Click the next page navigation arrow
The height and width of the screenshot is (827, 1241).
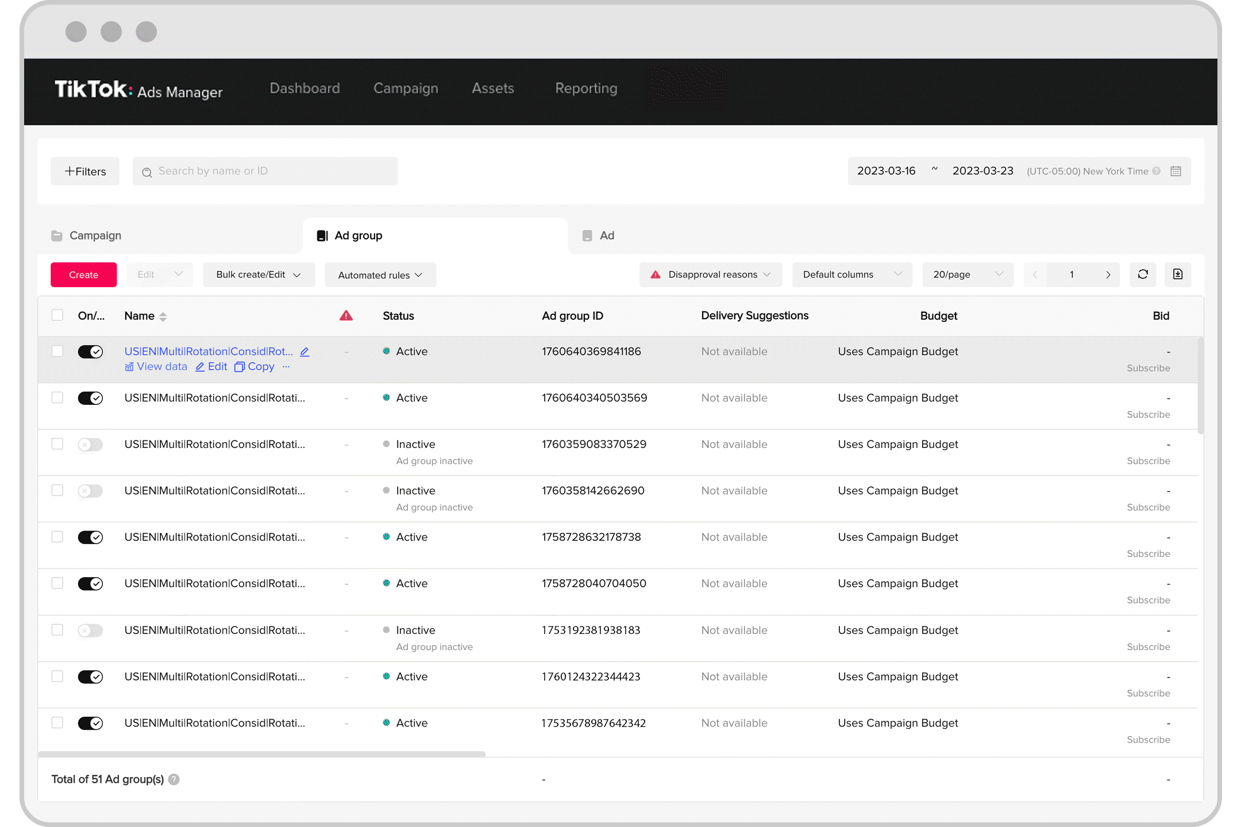1108,274
